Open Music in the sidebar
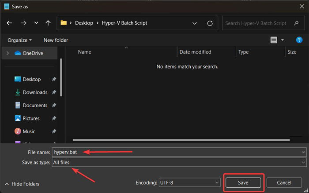This screenshot has height=193, width=309. click(29, 131)
